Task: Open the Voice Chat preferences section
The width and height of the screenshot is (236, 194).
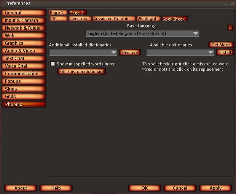Action: coord(24,66)
